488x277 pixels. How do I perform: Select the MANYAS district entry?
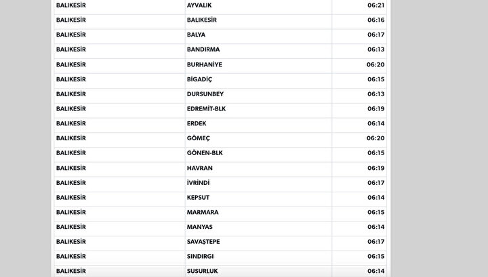pos(200,227)
